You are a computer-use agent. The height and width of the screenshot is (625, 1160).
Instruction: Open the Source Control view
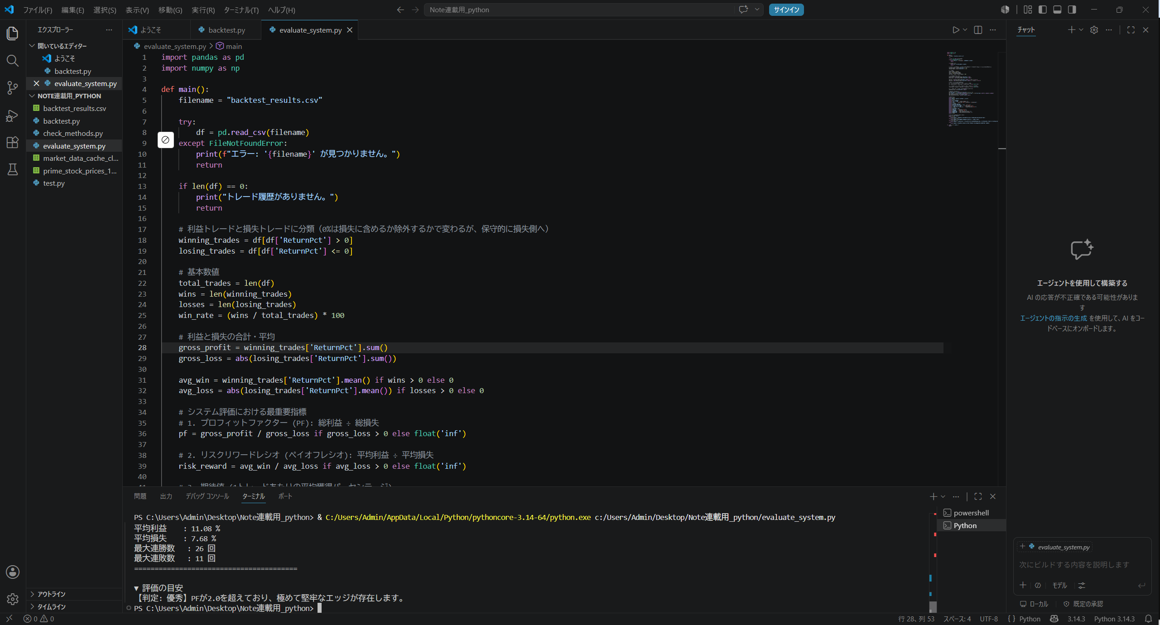coord(13,88)
